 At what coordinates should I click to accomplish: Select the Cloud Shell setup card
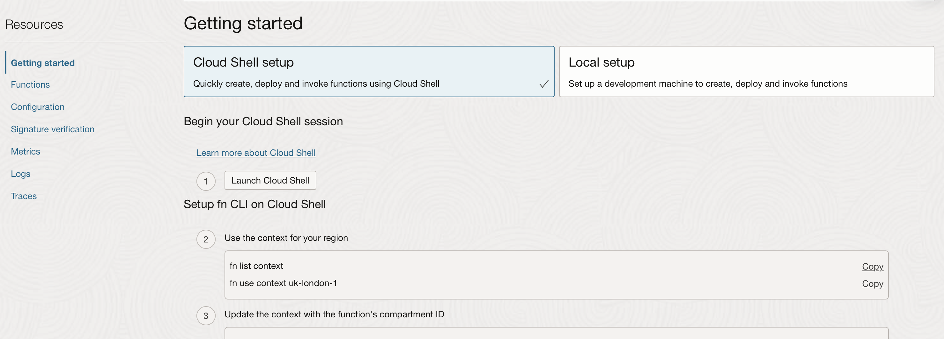[x=368, y=71]
